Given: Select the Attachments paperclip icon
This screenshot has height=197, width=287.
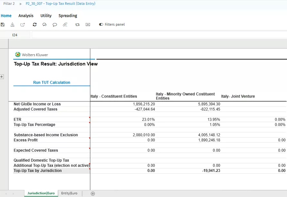Looking at the screenshot, I should (65, 24).
